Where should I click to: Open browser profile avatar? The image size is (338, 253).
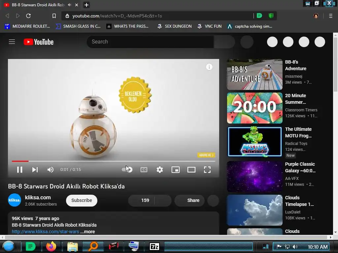tap(316, 16)
